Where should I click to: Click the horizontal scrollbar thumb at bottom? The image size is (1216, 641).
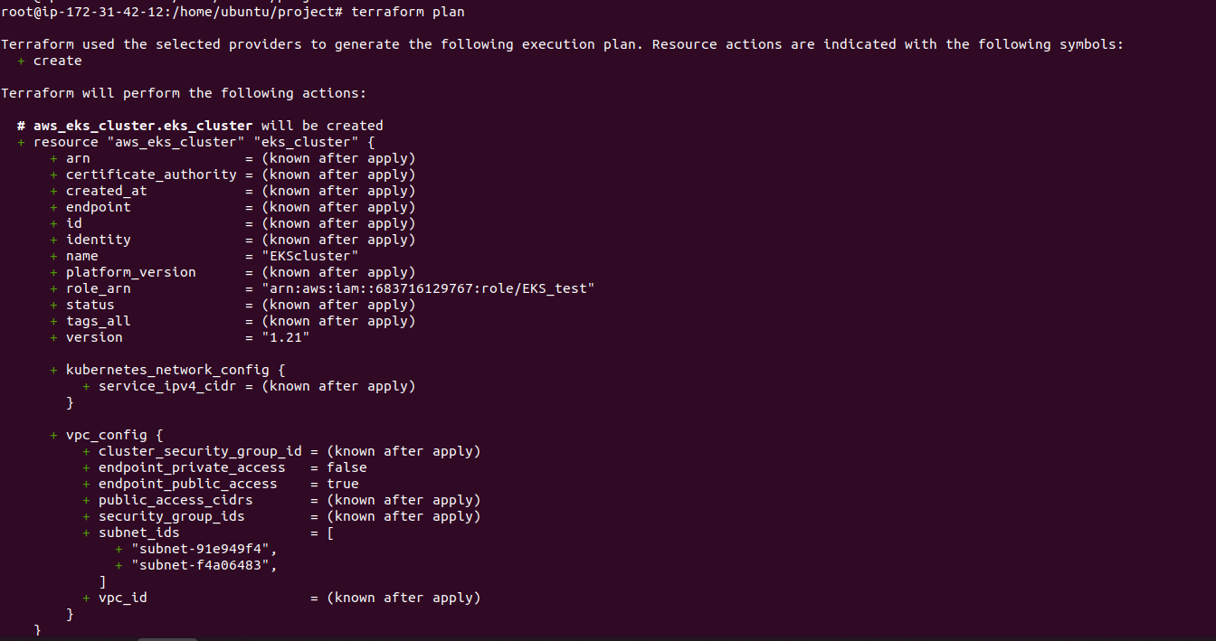(167, 638)
